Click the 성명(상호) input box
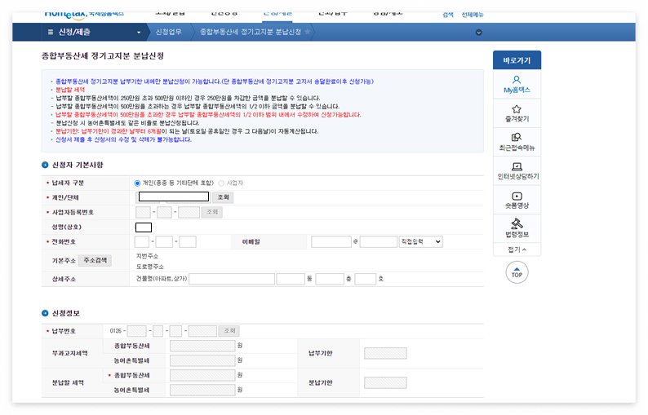Viewport: 648px width, 415px height. (x=144, y=227)
